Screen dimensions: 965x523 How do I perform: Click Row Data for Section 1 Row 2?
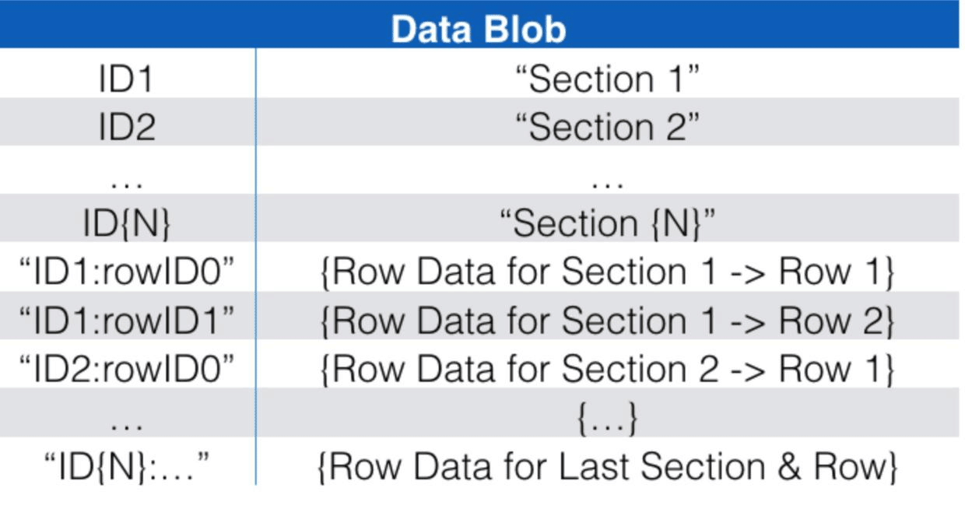click(x=607, y=320)
